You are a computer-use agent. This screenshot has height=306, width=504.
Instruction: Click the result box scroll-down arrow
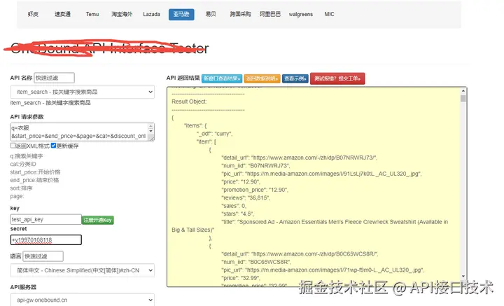[x=463, y=276]
